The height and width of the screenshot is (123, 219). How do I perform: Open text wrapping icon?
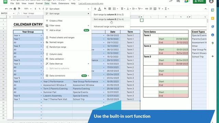(133, 9)
